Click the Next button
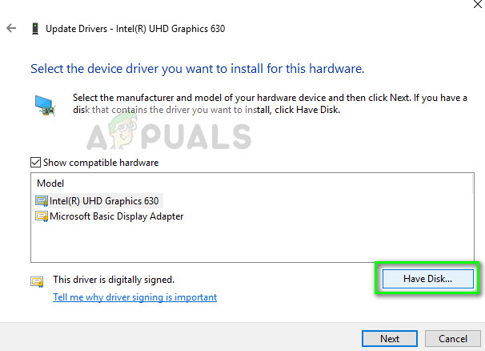The width and height of the screenshot is (485, 351). (390, 339)
